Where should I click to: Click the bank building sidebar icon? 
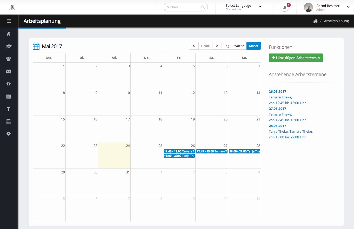pos(9,121)
